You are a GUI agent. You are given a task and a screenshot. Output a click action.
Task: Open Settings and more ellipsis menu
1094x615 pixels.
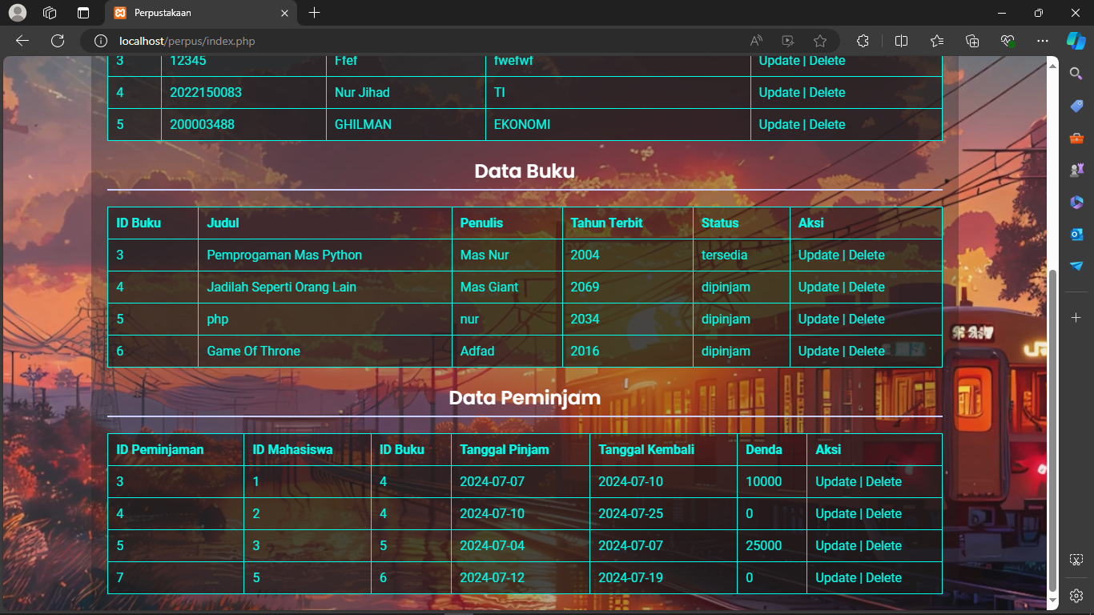pyautogui.click(x=1042, y=41)
